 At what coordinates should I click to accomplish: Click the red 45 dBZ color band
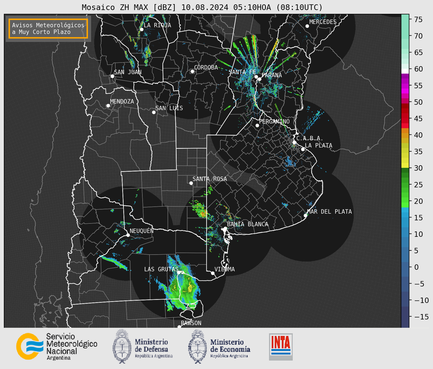[x=405, y=119]
